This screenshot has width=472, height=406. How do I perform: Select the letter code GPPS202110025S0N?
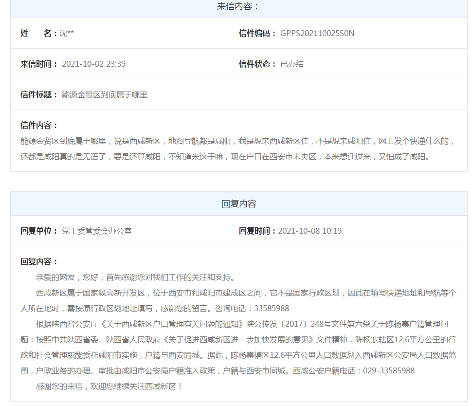tap(317, 33)
